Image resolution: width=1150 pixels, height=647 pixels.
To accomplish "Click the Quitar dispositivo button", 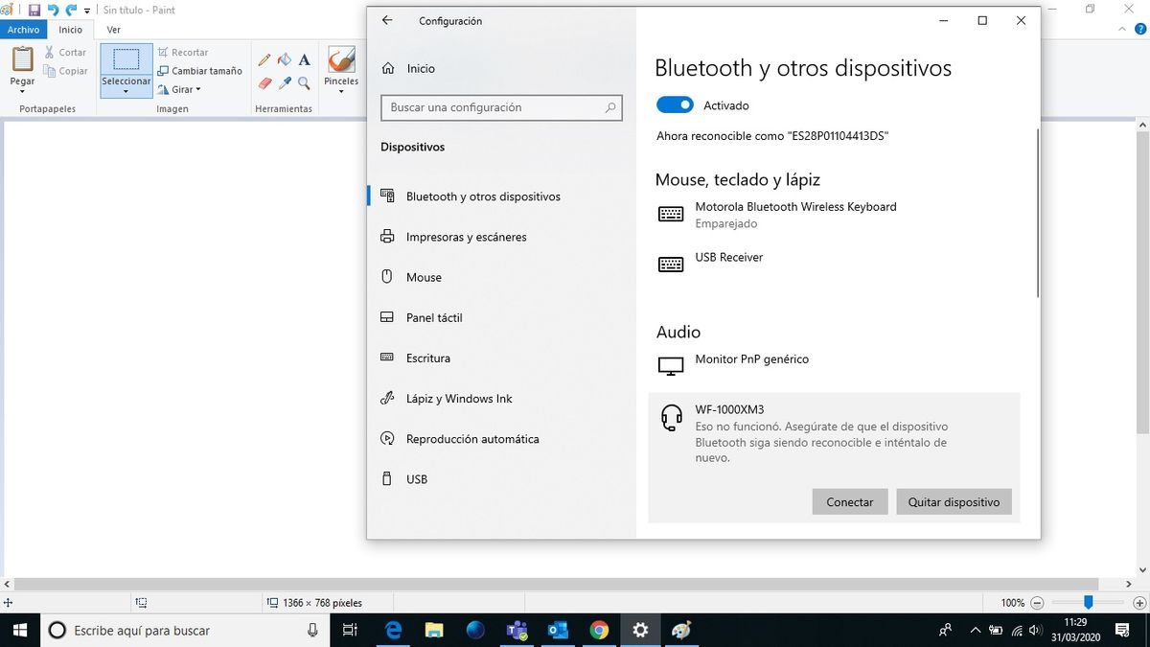I will pyautogui.click(x=954, y=502).
